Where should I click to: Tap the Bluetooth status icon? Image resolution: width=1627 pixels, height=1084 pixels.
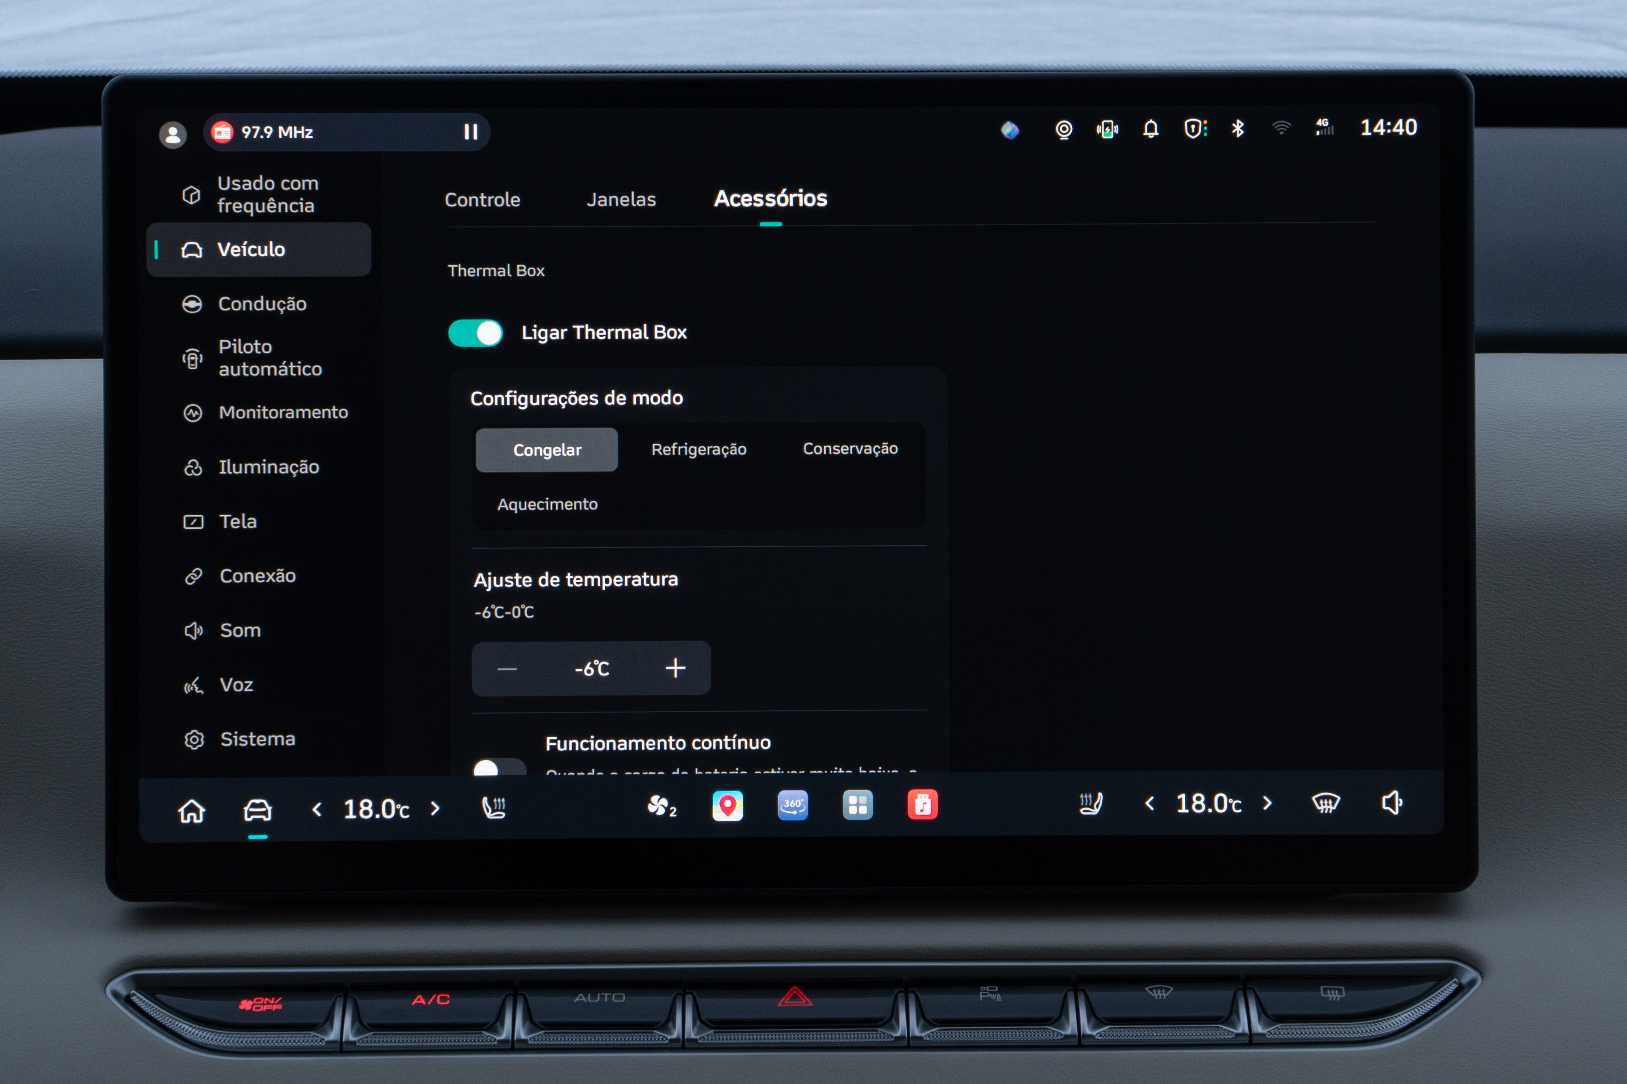[1238, 129]
